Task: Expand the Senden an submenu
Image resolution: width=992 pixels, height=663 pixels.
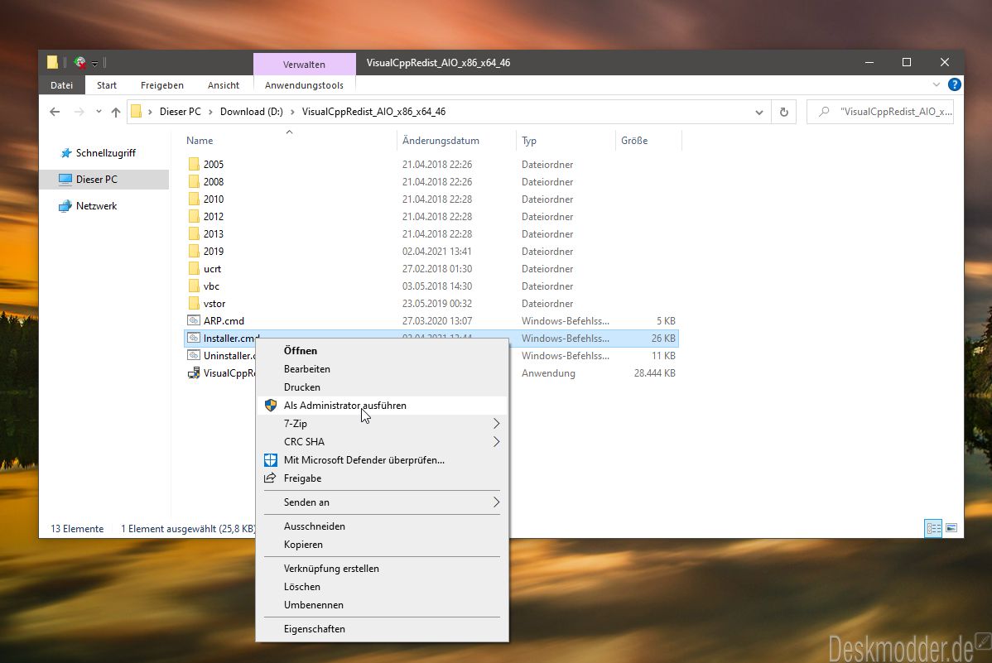Action: [496, 502]
